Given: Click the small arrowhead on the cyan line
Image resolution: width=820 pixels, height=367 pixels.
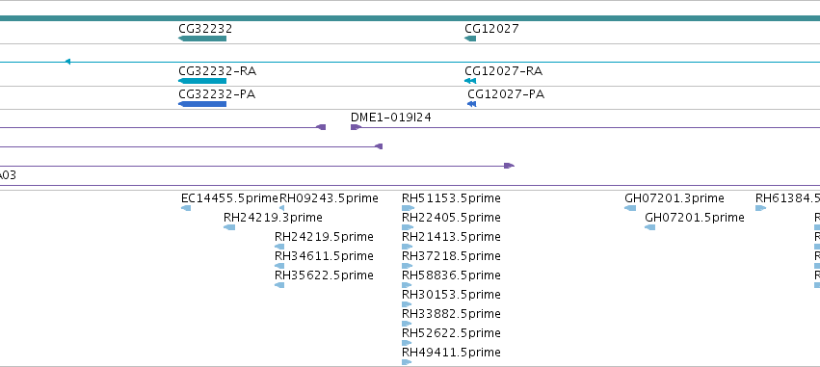Looking at the screenshot, I should pos(67,62).
